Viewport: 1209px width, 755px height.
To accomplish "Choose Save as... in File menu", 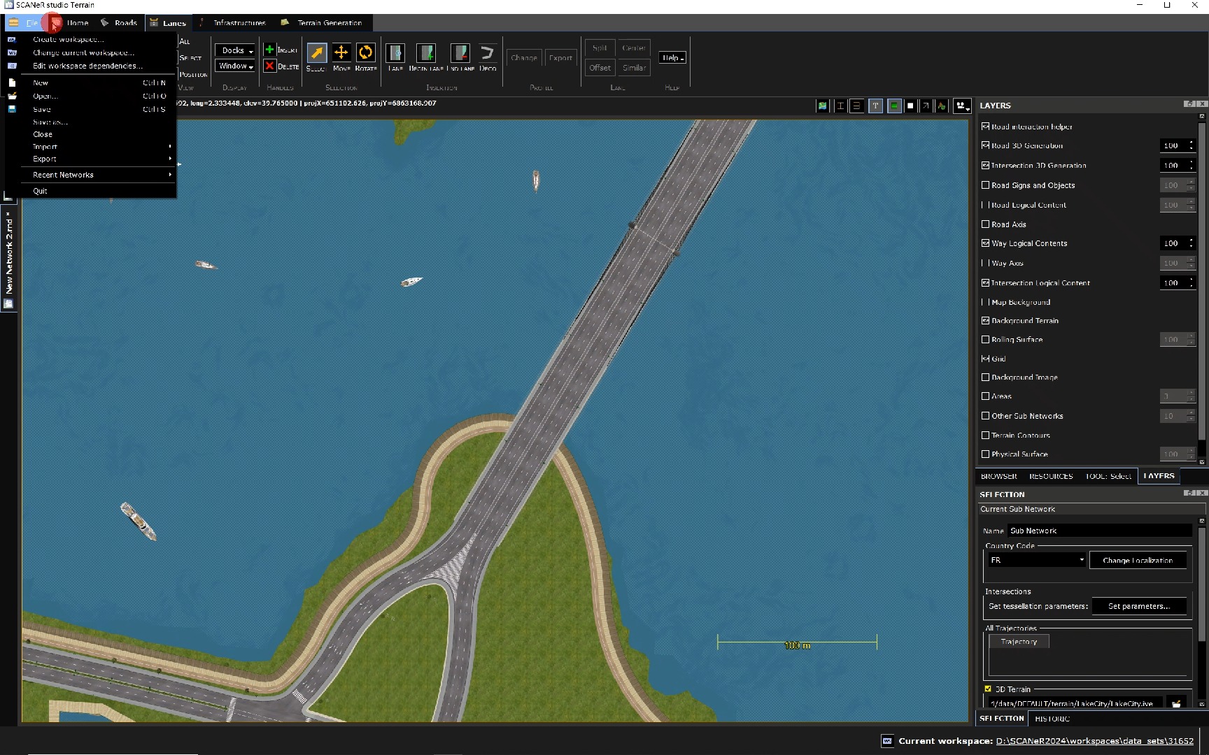I will pos(50,122).
